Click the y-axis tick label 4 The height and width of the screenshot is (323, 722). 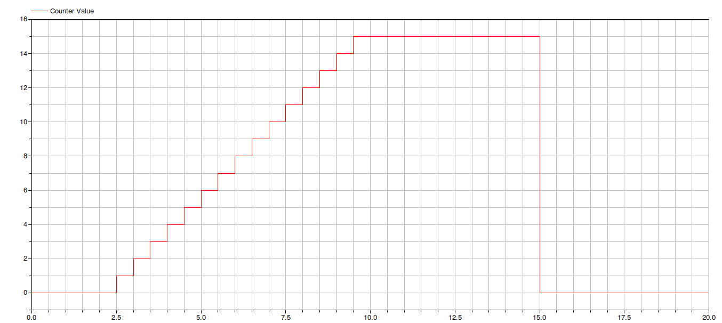(25, 224)
